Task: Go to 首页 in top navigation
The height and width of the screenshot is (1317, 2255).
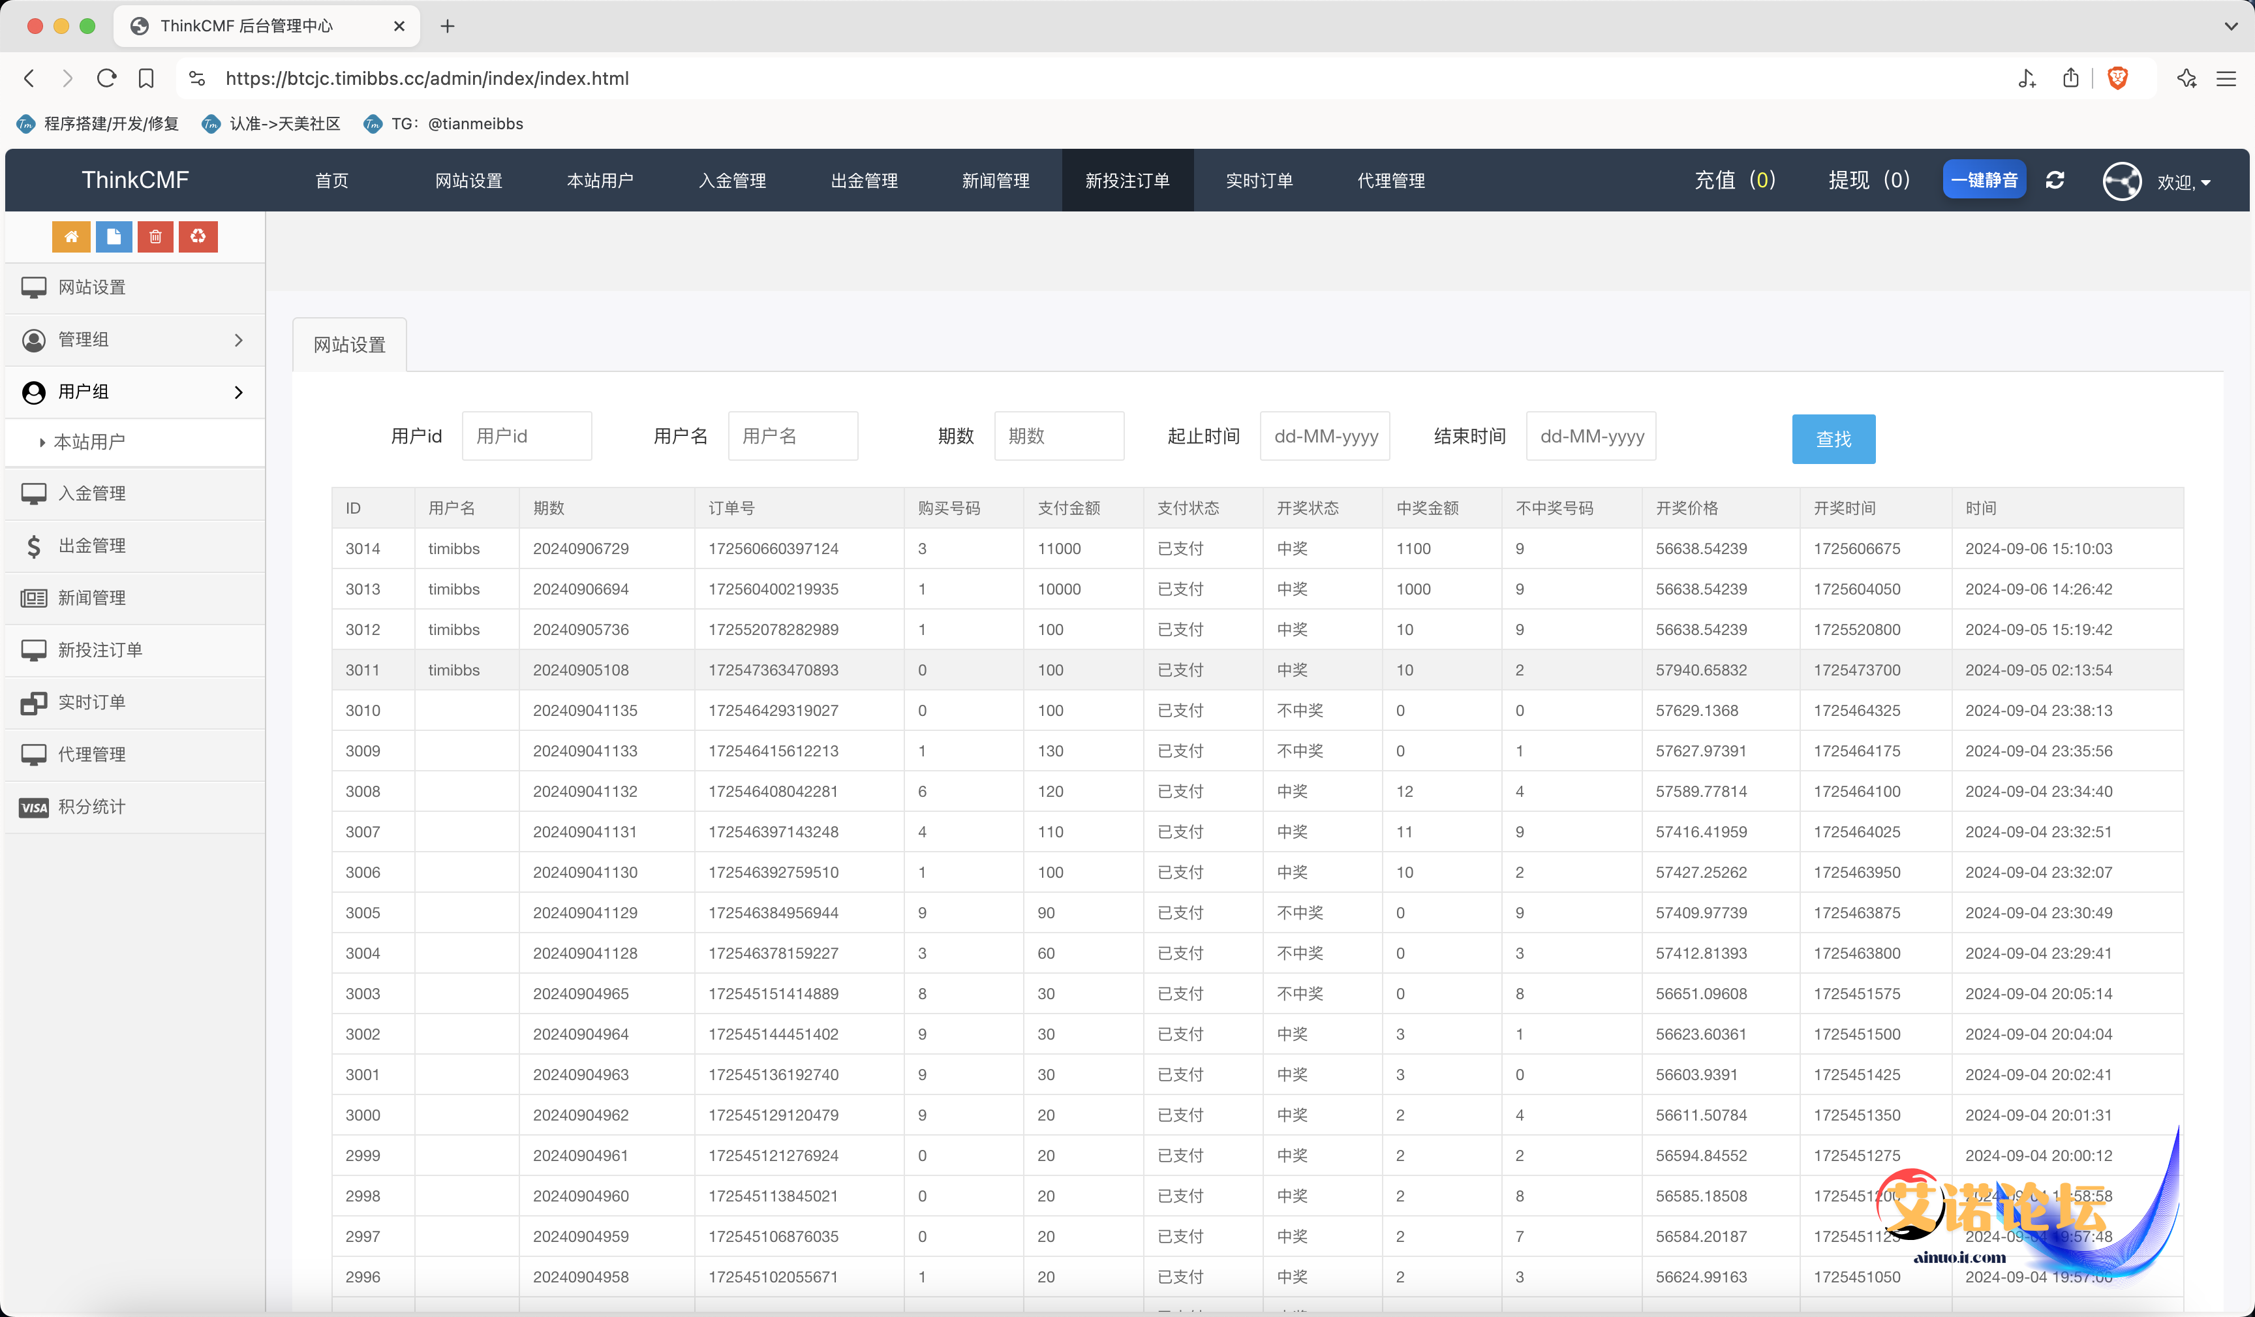Action: click(x=332, y=180)
